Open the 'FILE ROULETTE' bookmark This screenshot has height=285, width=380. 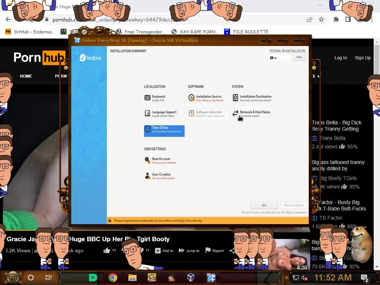(246, 32)
